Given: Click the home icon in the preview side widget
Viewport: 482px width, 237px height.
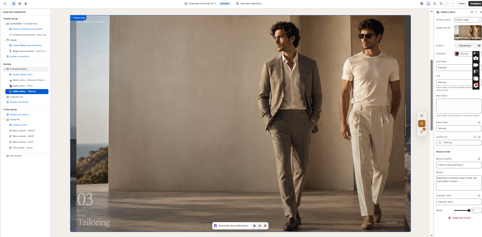Looking at the screenshot, I should point(422,115).
